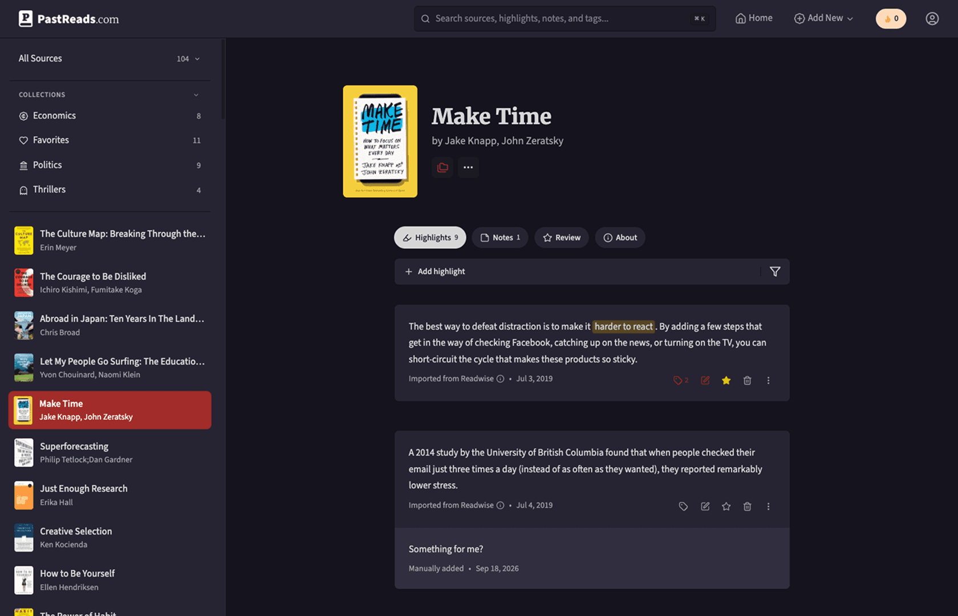Unfavorite the starred Jul 3, 2019 highlight
The height and width of the screenshot is (616, 958).
tap(726, 380)
